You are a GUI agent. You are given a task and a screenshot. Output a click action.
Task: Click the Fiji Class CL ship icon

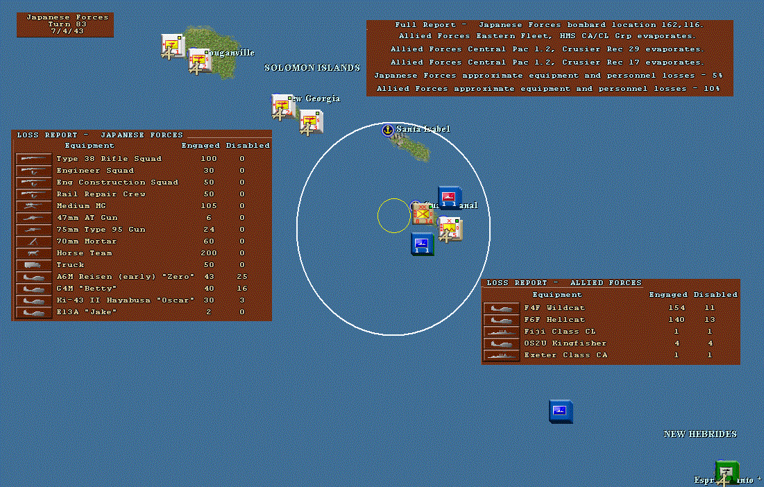tap(502, 332)
